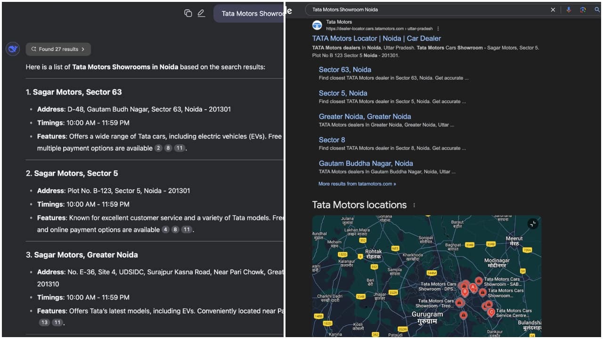603x339 pixels.
Task: Click More results from tatamotors.com
Action: (357, 184)
